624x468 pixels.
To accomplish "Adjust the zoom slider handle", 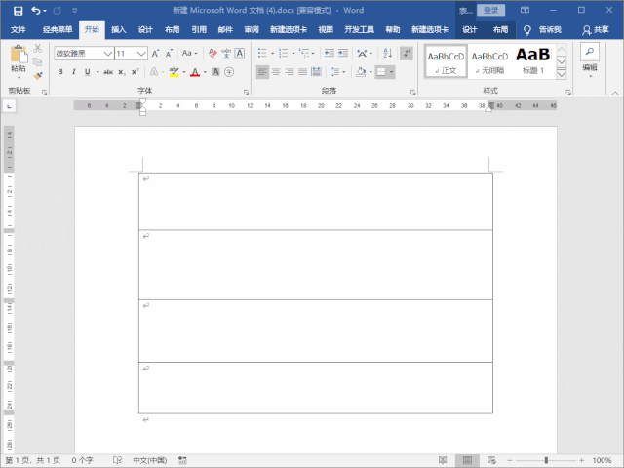I will point(546,460).
